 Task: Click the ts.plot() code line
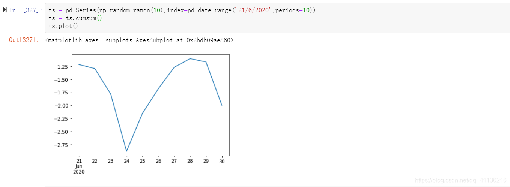point(63,26)
